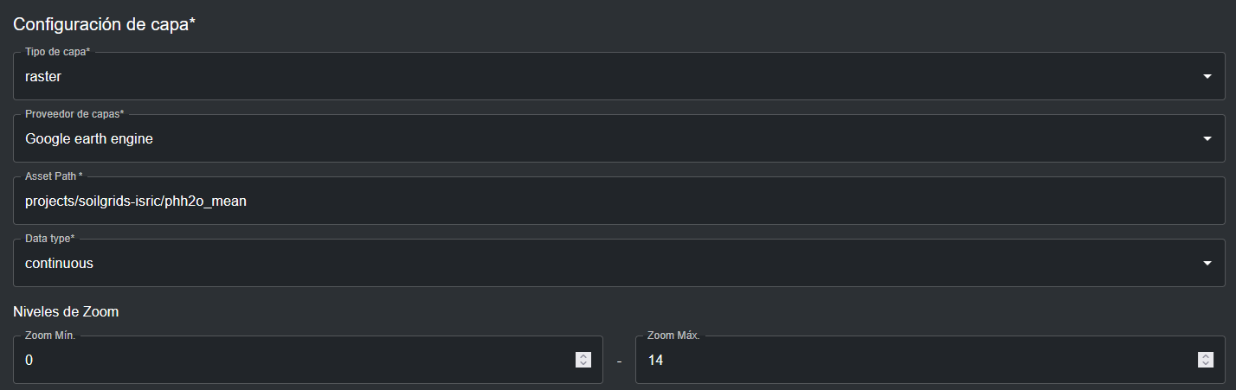1236x390 pixels.
Task: Decrease Zoom Máx. with the down spinner arrow
Action: [1205, 364]
